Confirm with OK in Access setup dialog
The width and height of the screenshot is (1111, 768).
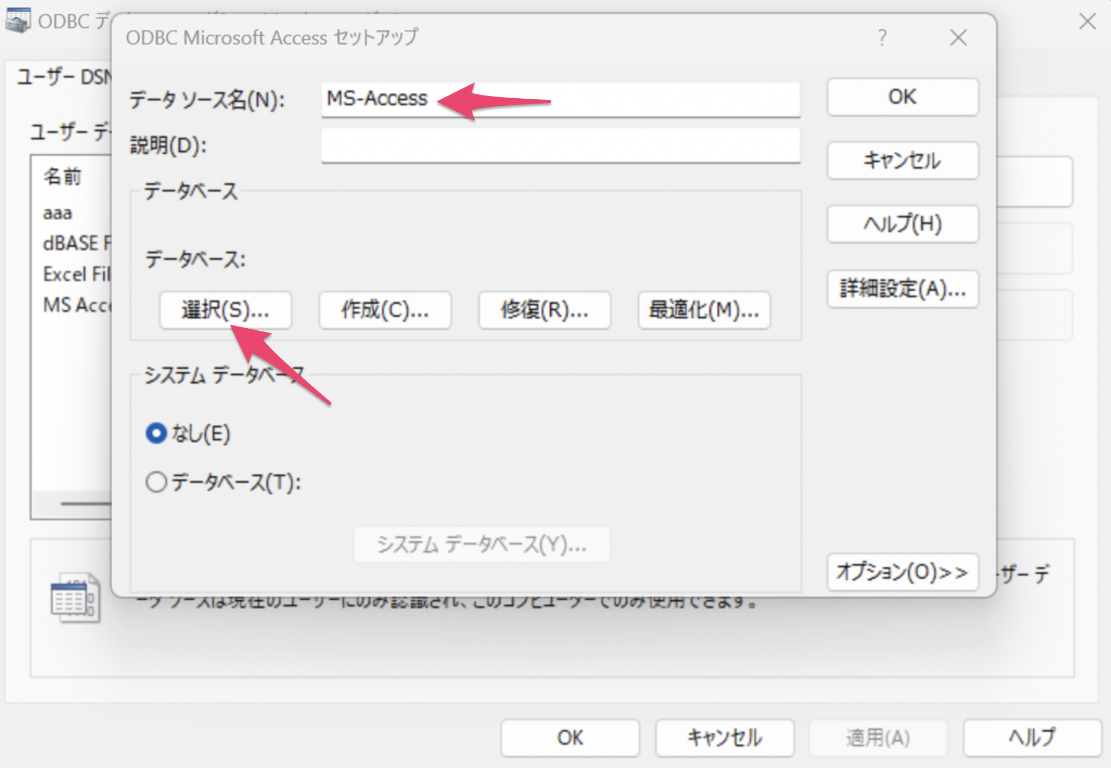[903, 97]
